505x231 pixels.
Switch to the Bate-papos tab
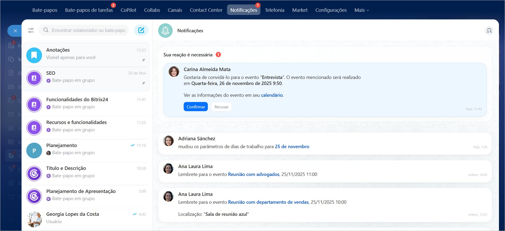coord(45,10)
